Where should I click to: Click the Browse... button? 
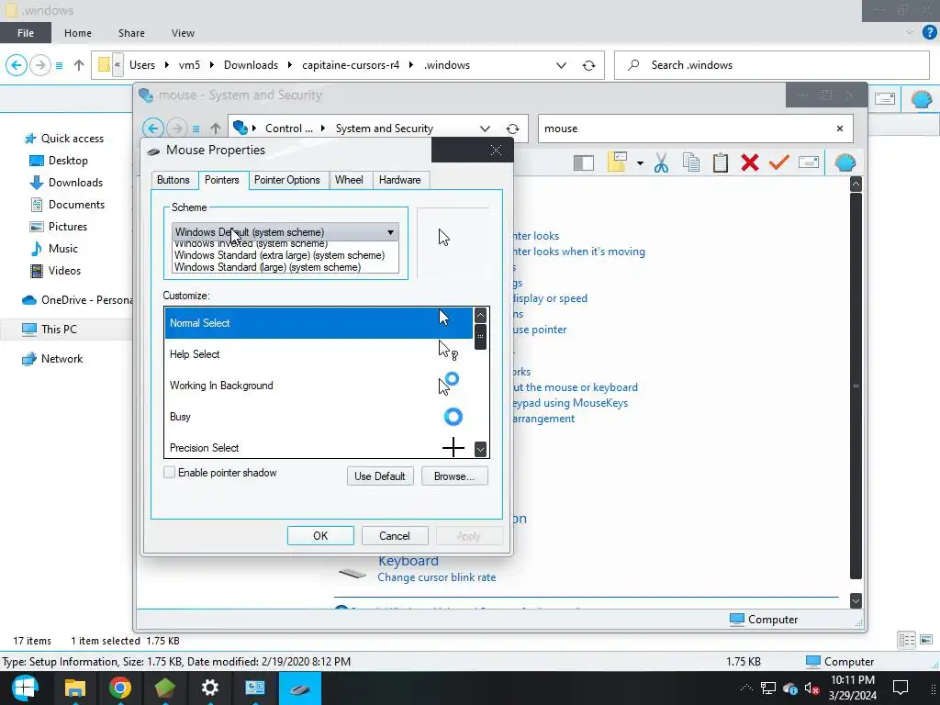[454, 476]
